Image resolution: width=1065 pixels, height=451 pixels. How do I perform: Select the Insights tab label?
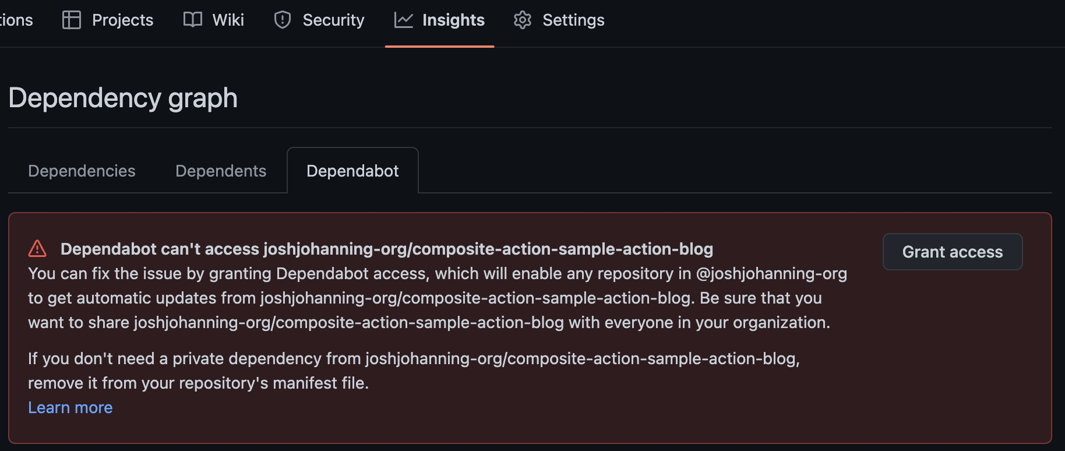453,20
